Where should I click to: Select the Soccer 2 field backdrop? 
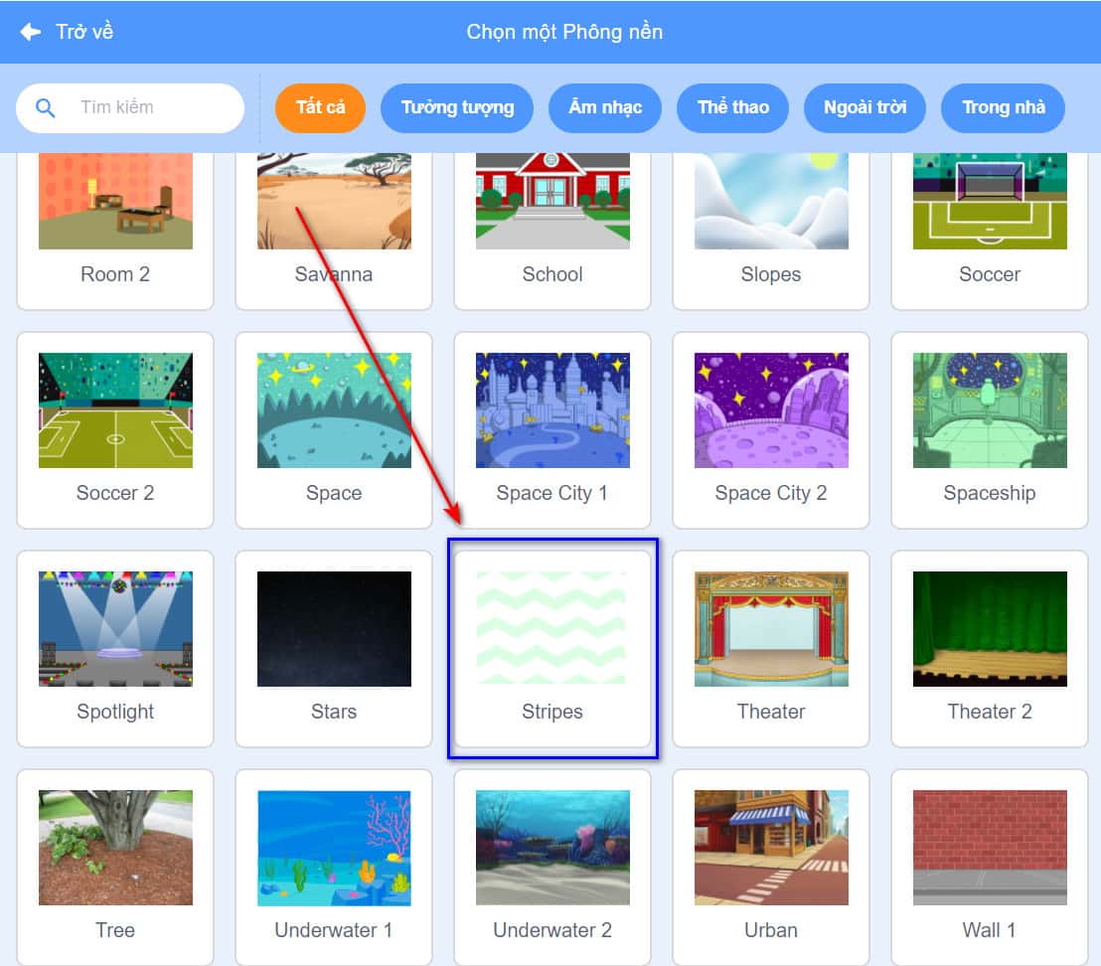[115, 429]
